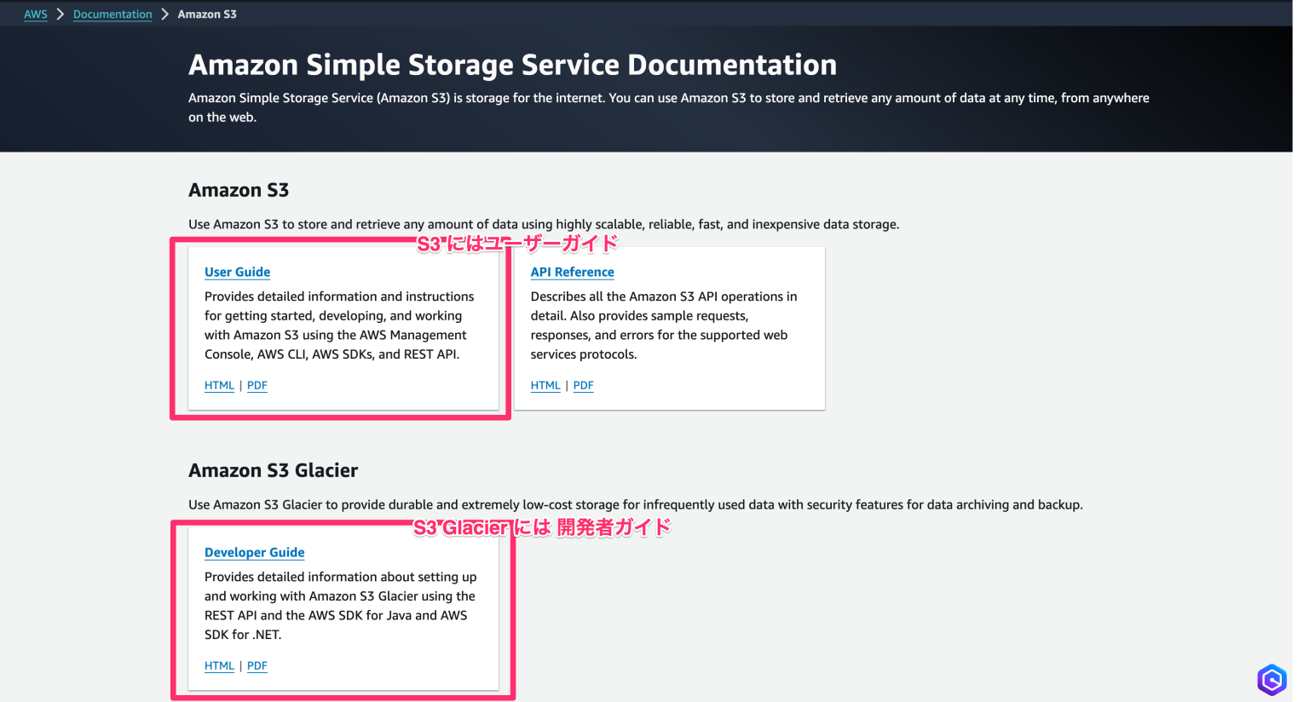Click the hexagon assistant icon in the corner
The width and height of the screenshot is (1309, 702).
pos(1272,680)
